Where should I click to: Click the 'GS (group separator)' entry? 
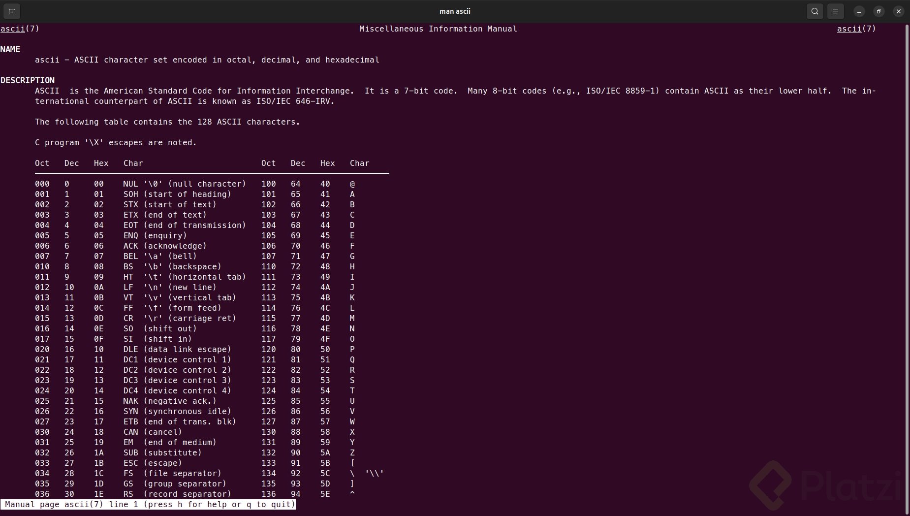point(175,484)
